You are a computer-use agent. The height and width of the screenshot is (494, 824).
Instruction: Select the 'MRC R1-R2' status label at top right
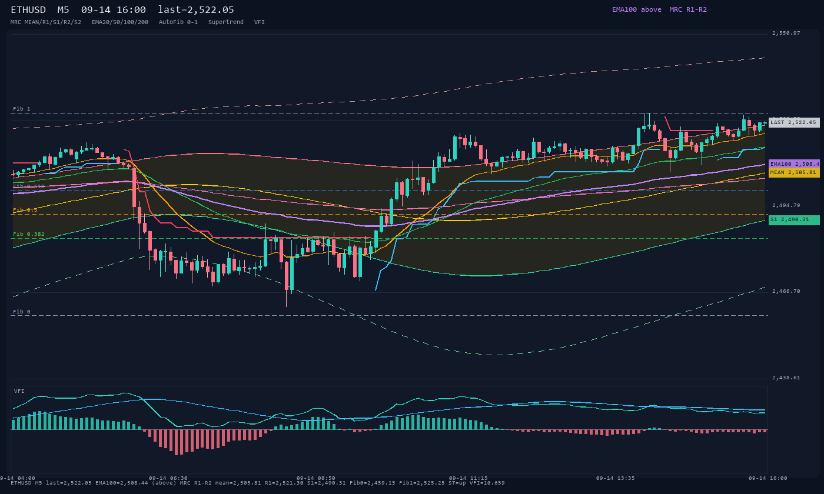[x=688, y=9]
